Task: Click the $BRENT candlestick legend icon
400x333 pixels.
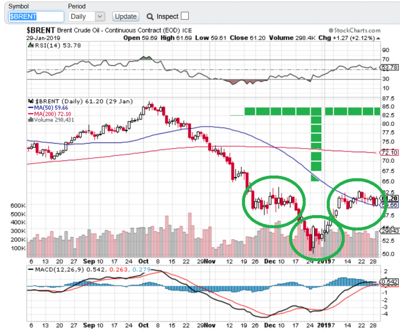Action: (x=30, y=101)
